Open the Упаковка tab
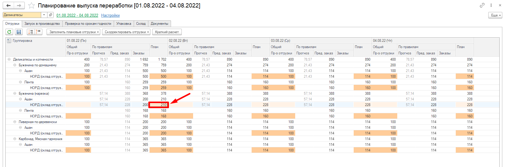This screenshot has width=505, height=167. pyautogui.click(x=124, y=24)
